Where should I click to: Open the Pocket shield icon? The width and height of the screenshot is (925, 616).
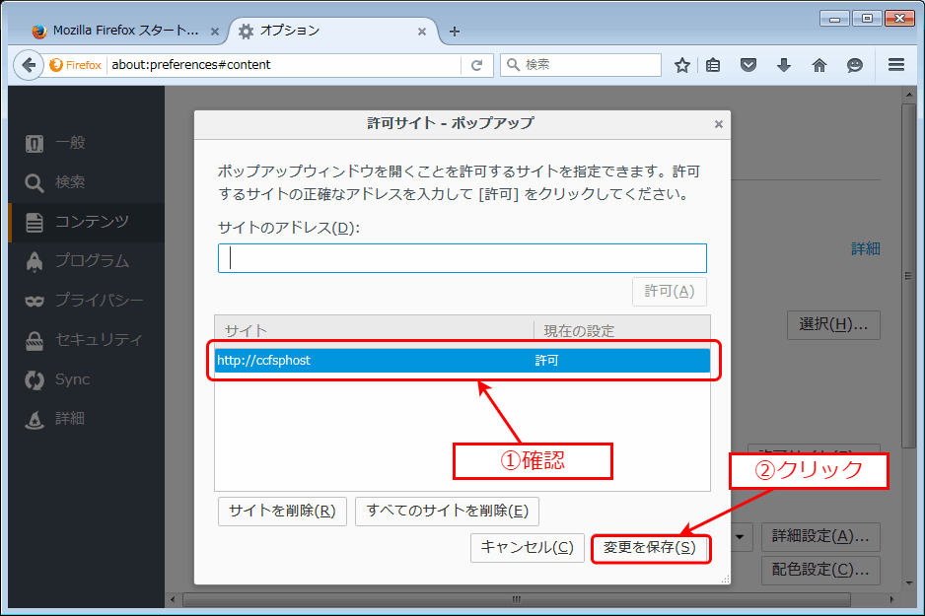coord(748,65)
